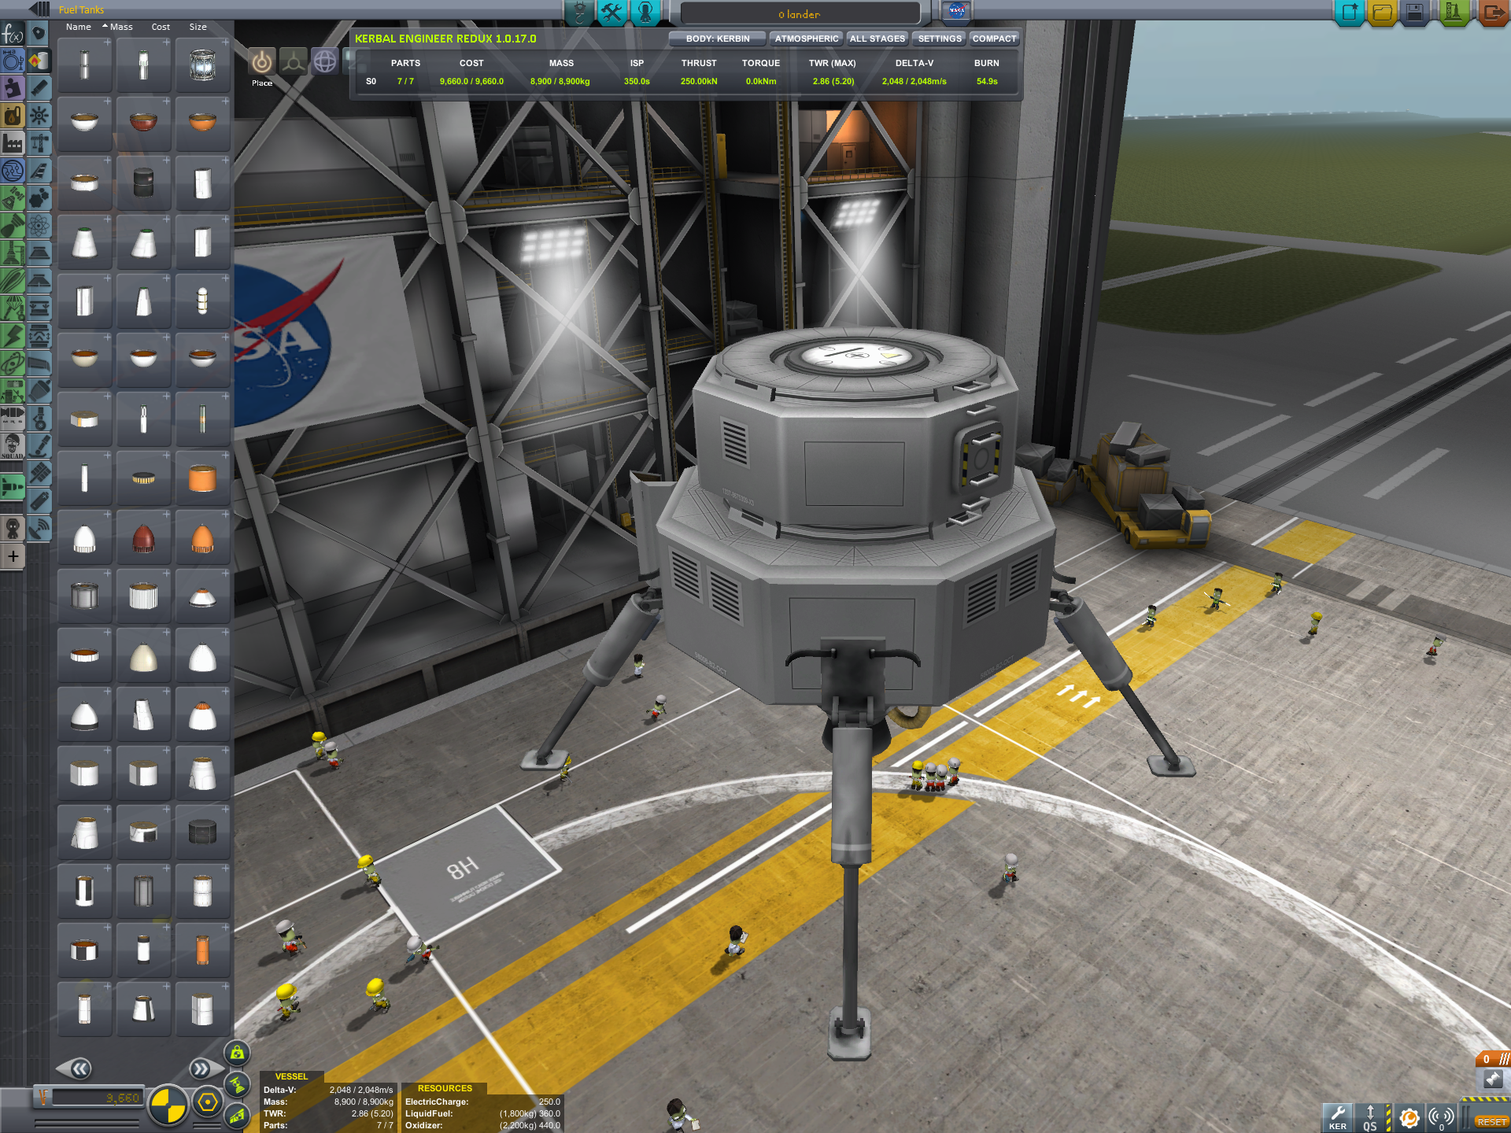Save the craft with floppy icon
This screenshot has height=1133, width=1511.
1414,13
